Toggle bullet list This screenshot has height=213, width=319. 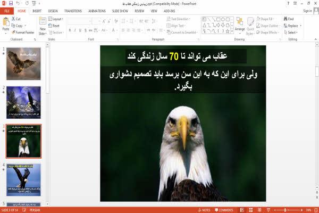tap(124, 21)
